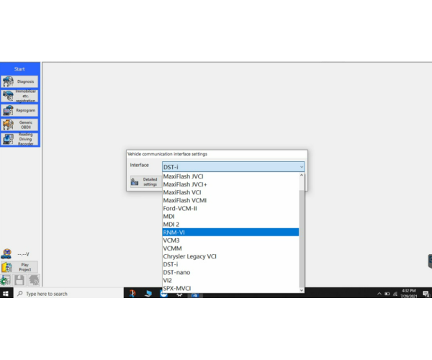Open Immobilizer etc. registration

[20, 96]
